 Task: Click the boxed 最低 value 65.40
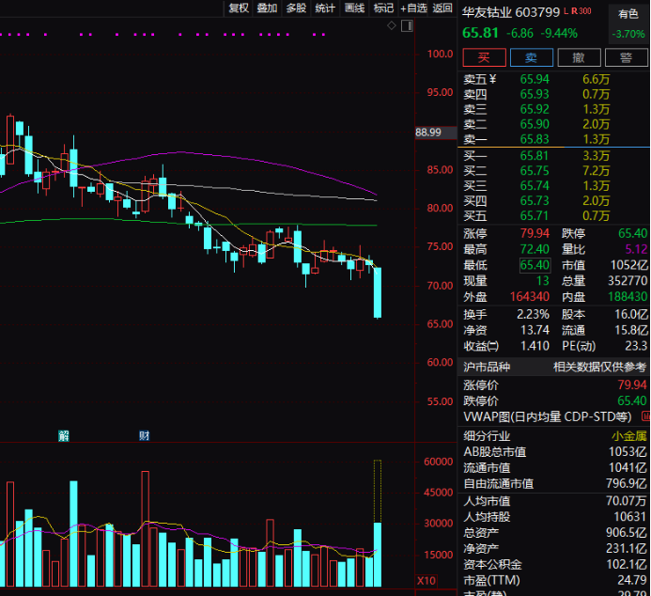(535, 265)
